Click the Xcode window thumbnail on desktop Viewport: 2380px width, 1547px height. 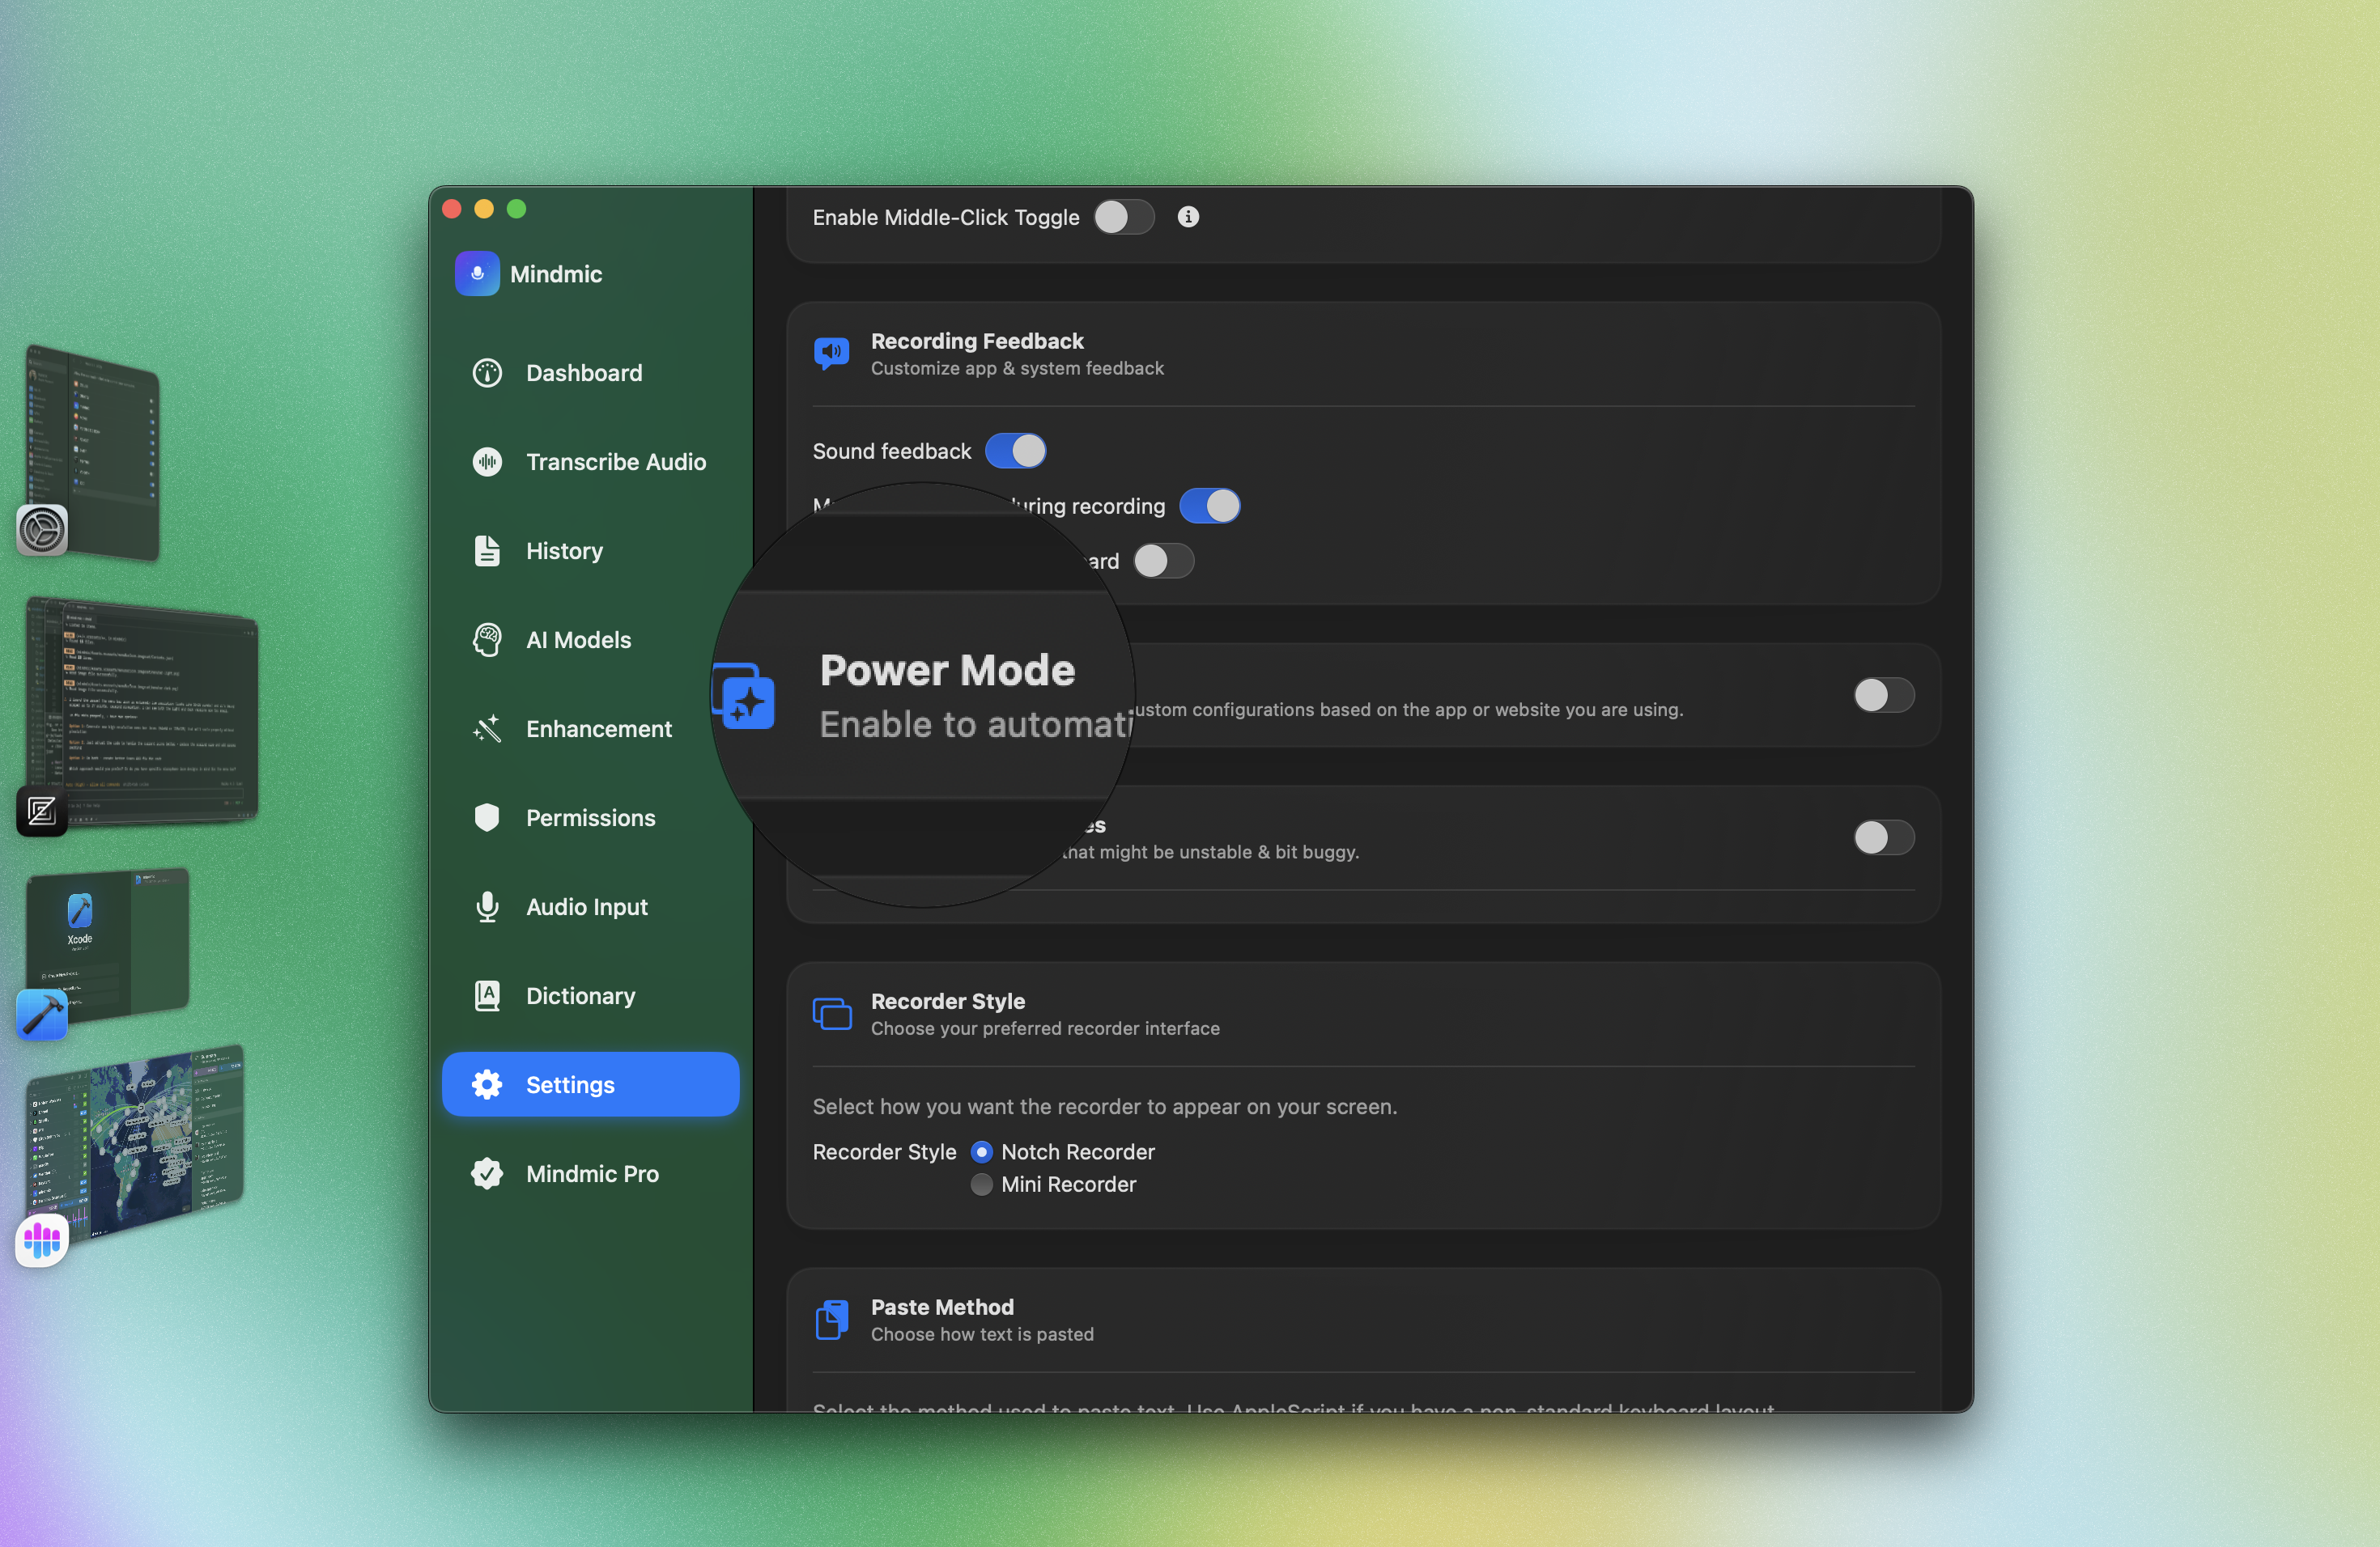tap(108, 943)
